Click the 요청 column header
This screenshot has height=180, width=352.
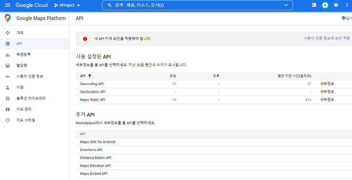173,76
